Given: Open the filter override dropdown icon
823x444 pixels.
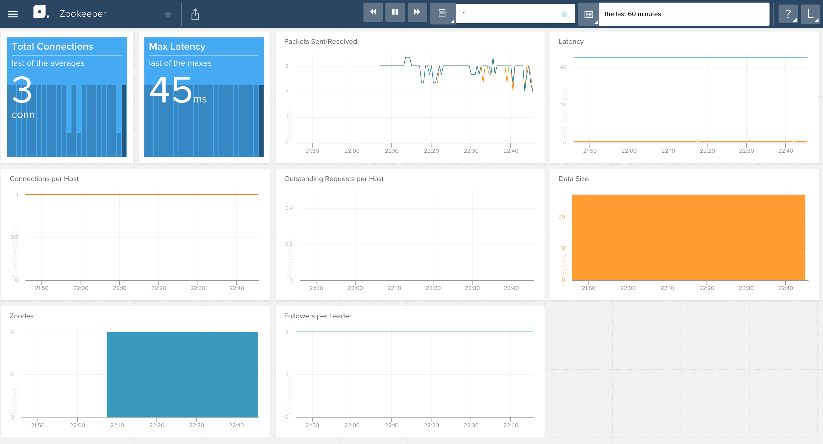Looking at the screenshot, I should (x=443, y=14).
